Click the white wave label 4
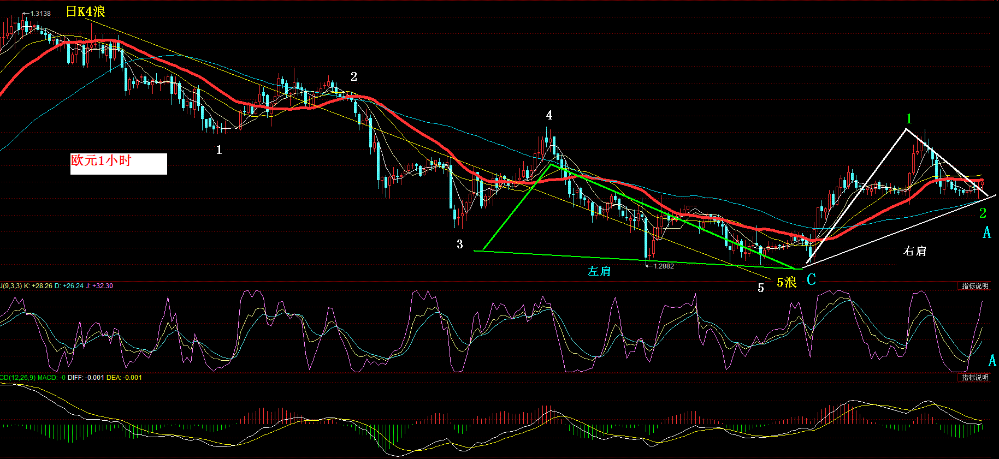Viewport: 999px width, 459px height. 549,115
